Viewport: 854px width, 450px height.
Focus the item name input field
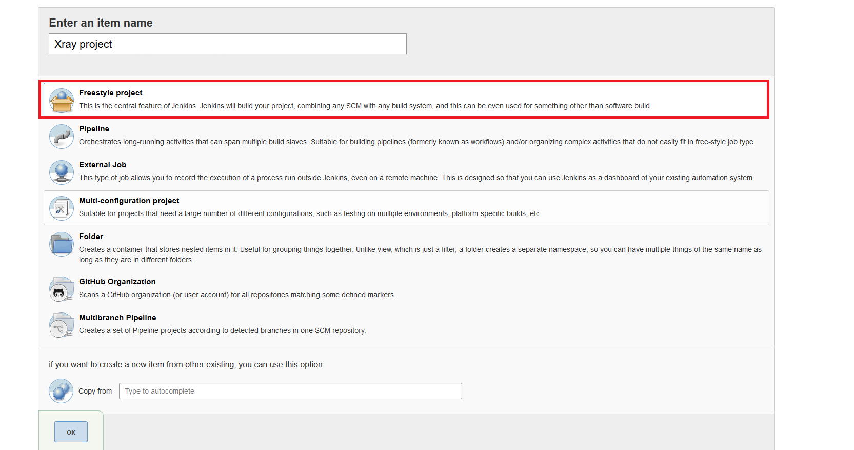(x=228, y=44)
